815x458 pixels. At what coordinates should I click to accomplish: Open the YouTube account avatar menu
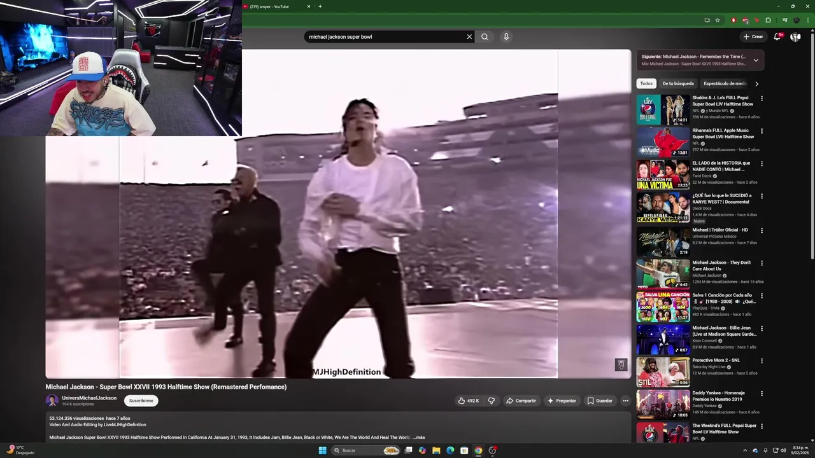tap(795, 37)
